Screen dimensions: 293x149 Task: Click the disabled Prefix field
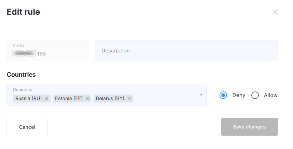[x=48, y=51]
